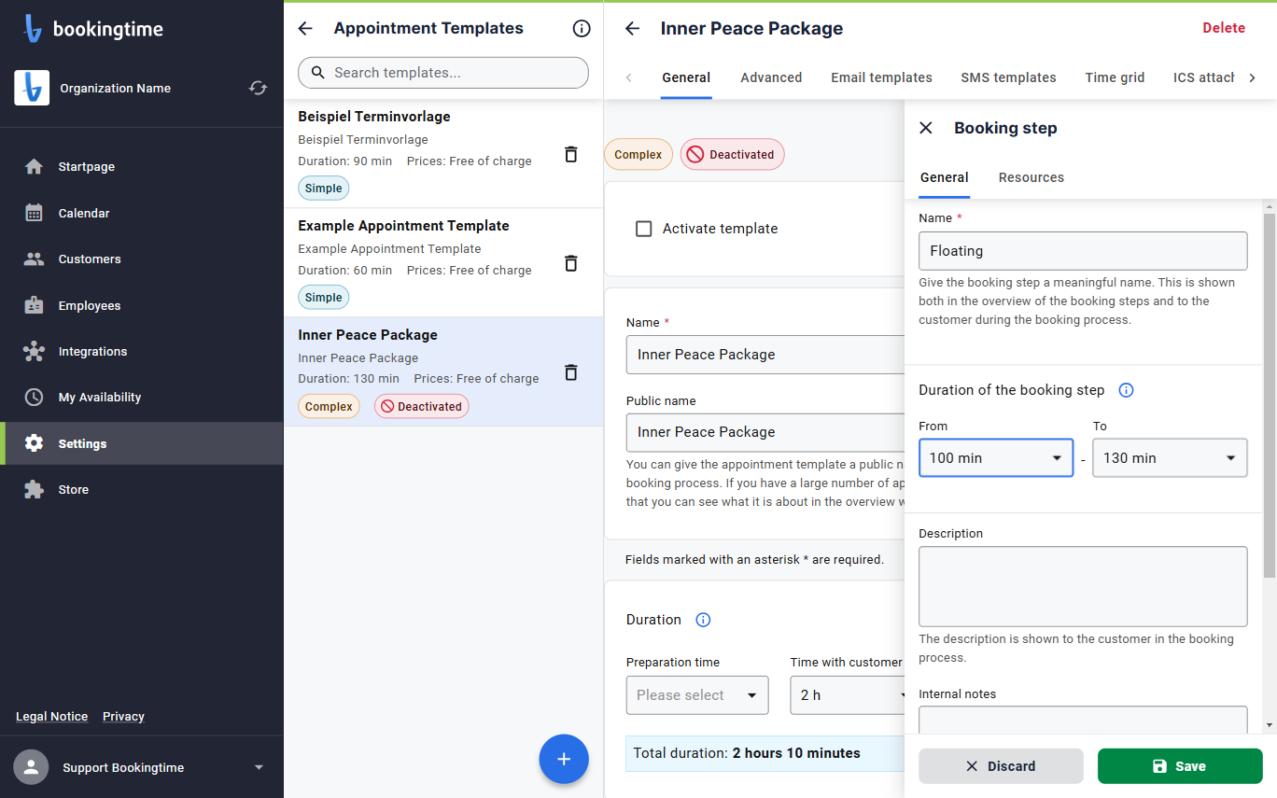
Task: Click the Booking step panel scrollbar
Action: [x=1270, y=395]
